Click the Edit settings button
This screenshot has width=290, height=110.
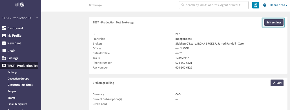tap(274, 23)
